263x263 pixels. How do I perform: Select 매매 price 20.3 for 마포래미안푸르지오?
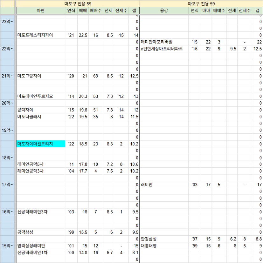83,96
